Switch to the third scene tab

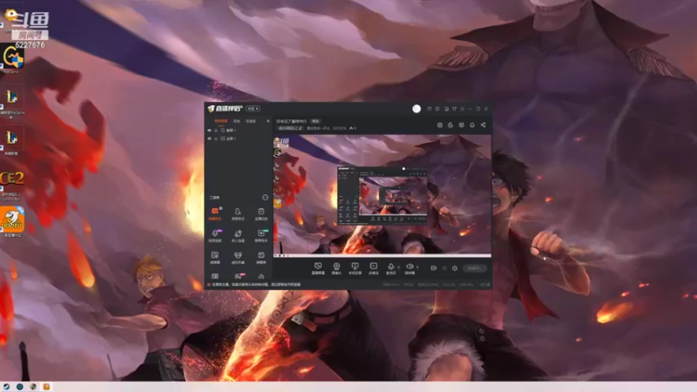pos(251,121)
